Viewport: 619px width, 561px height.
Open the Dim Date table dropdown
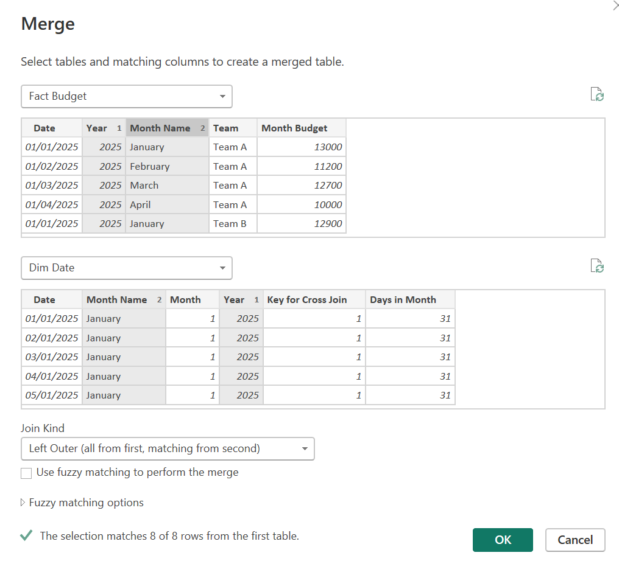coord(126,268)
